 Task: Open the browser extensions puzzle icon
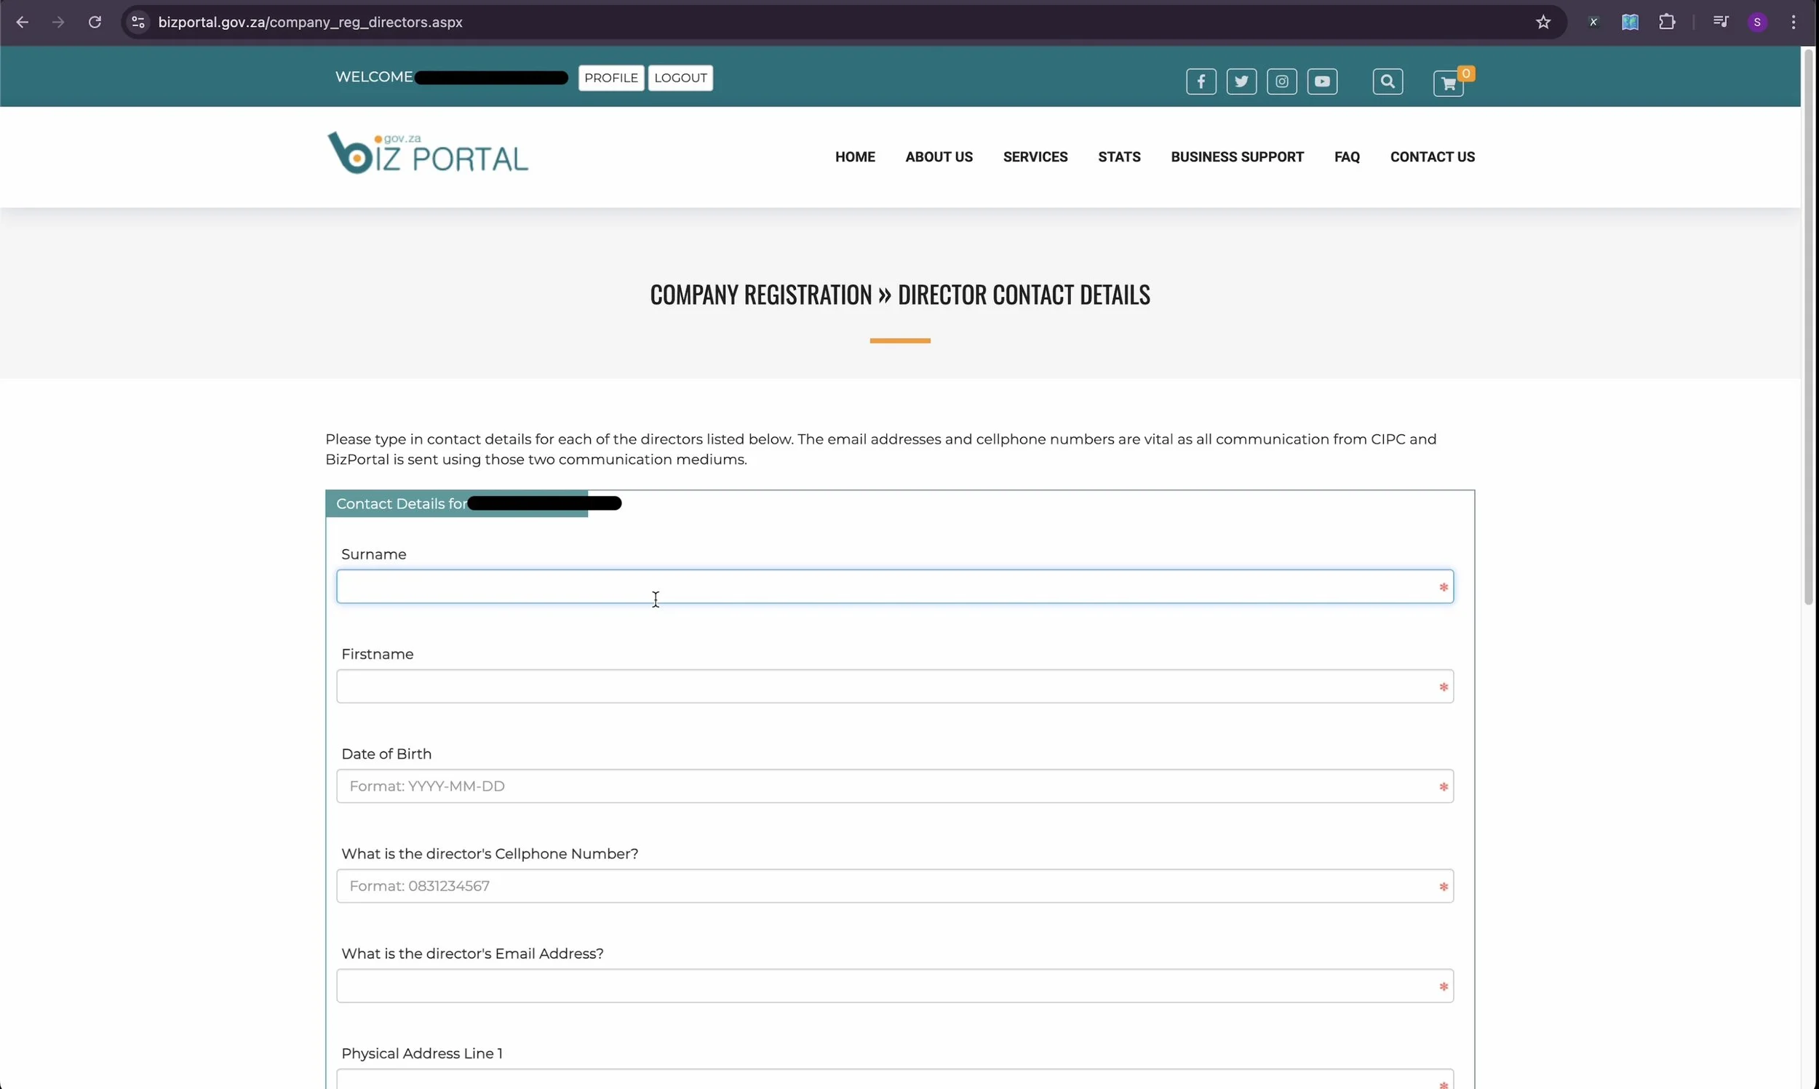point(1666,22)
